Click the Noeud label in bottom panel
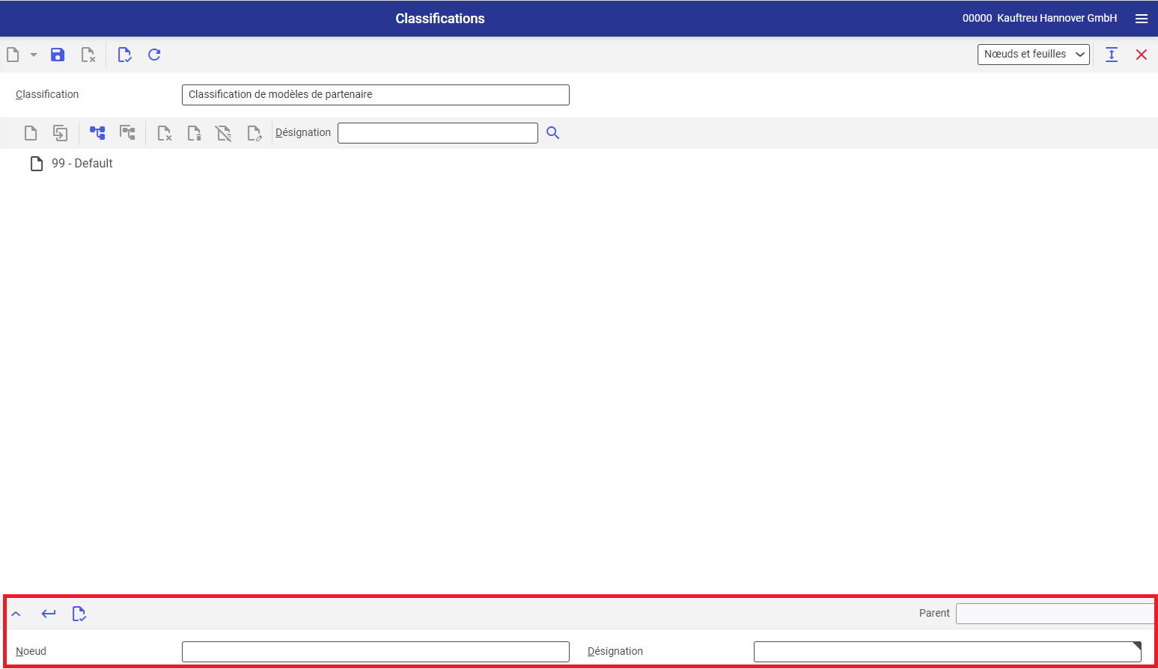The height and width of the screenshot is (669, 1158). 31,652
